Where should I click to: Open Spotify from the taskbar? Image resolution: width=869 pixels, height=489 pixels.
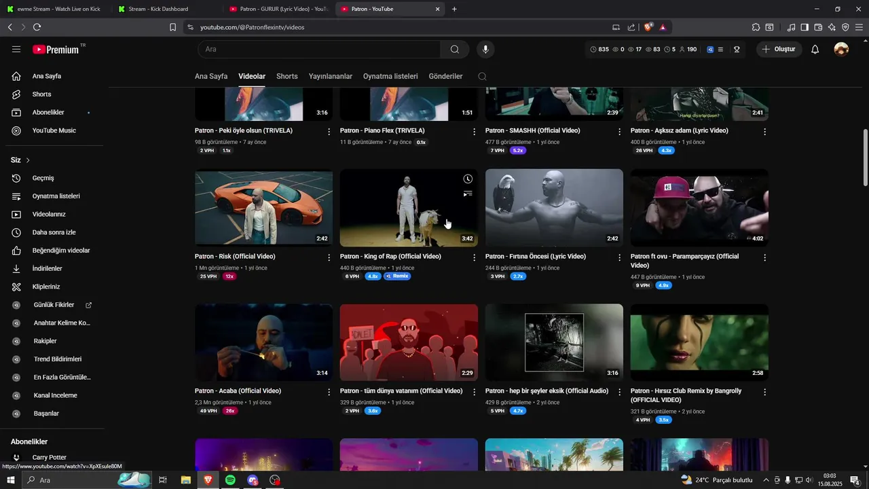[x=230, y=480]
